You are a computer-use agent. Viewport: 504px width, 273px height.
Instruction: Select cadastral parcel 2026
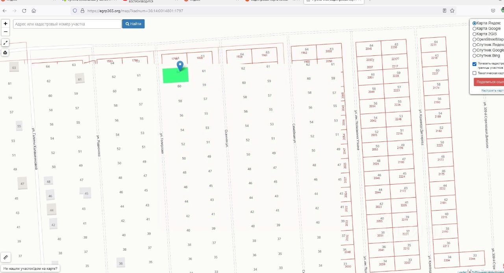376,163
